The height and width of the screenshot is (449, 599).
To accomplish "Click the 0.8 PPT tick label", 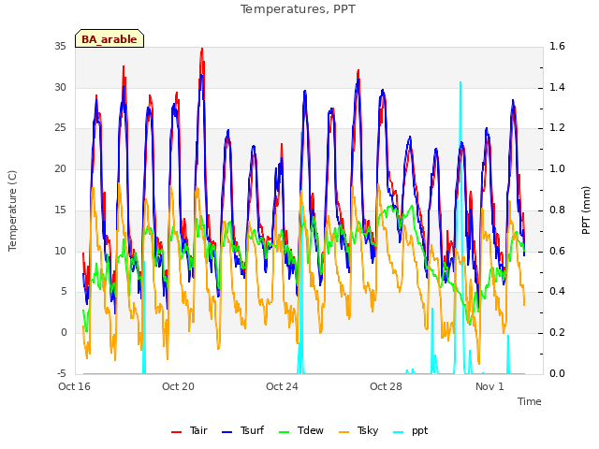I will 557,210.
